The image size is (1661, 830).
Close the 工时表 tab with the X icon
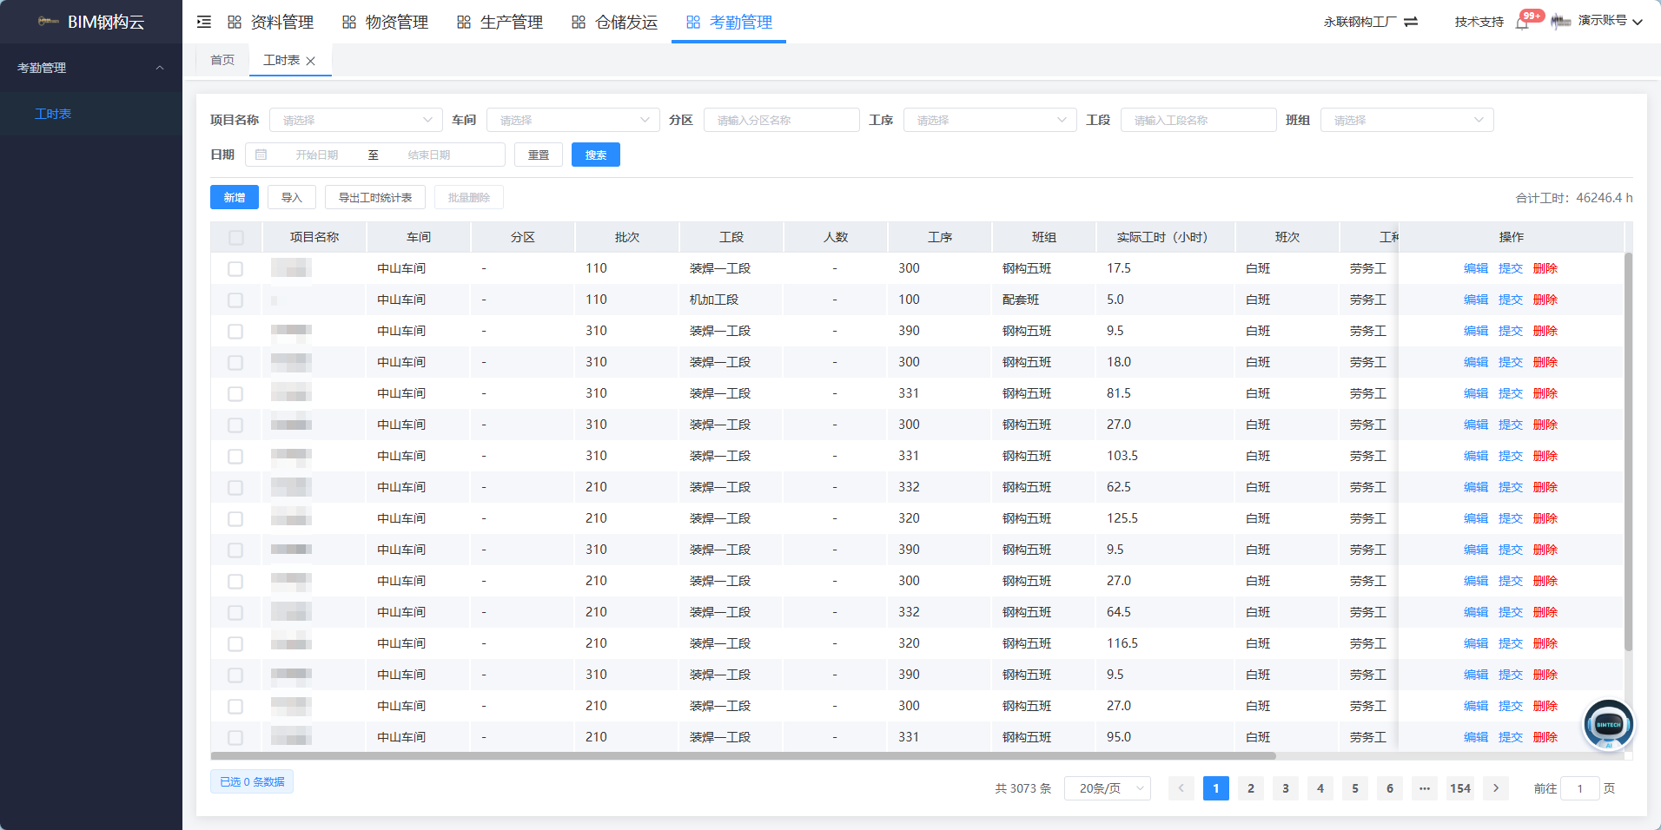(311, 61)
